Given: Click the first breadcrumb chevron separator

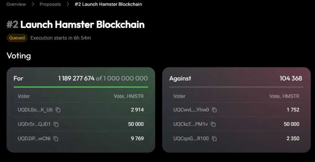Looking at the screenshot, I should (33, 4).
